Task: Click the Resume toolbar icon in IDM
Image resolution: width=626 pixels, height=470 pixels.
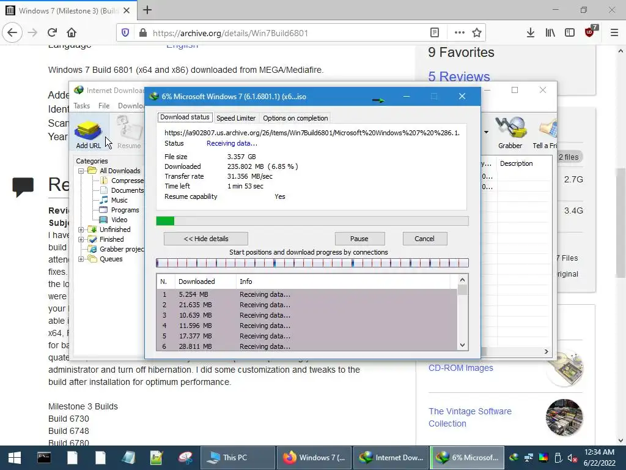Action: [x=128, y=134]
